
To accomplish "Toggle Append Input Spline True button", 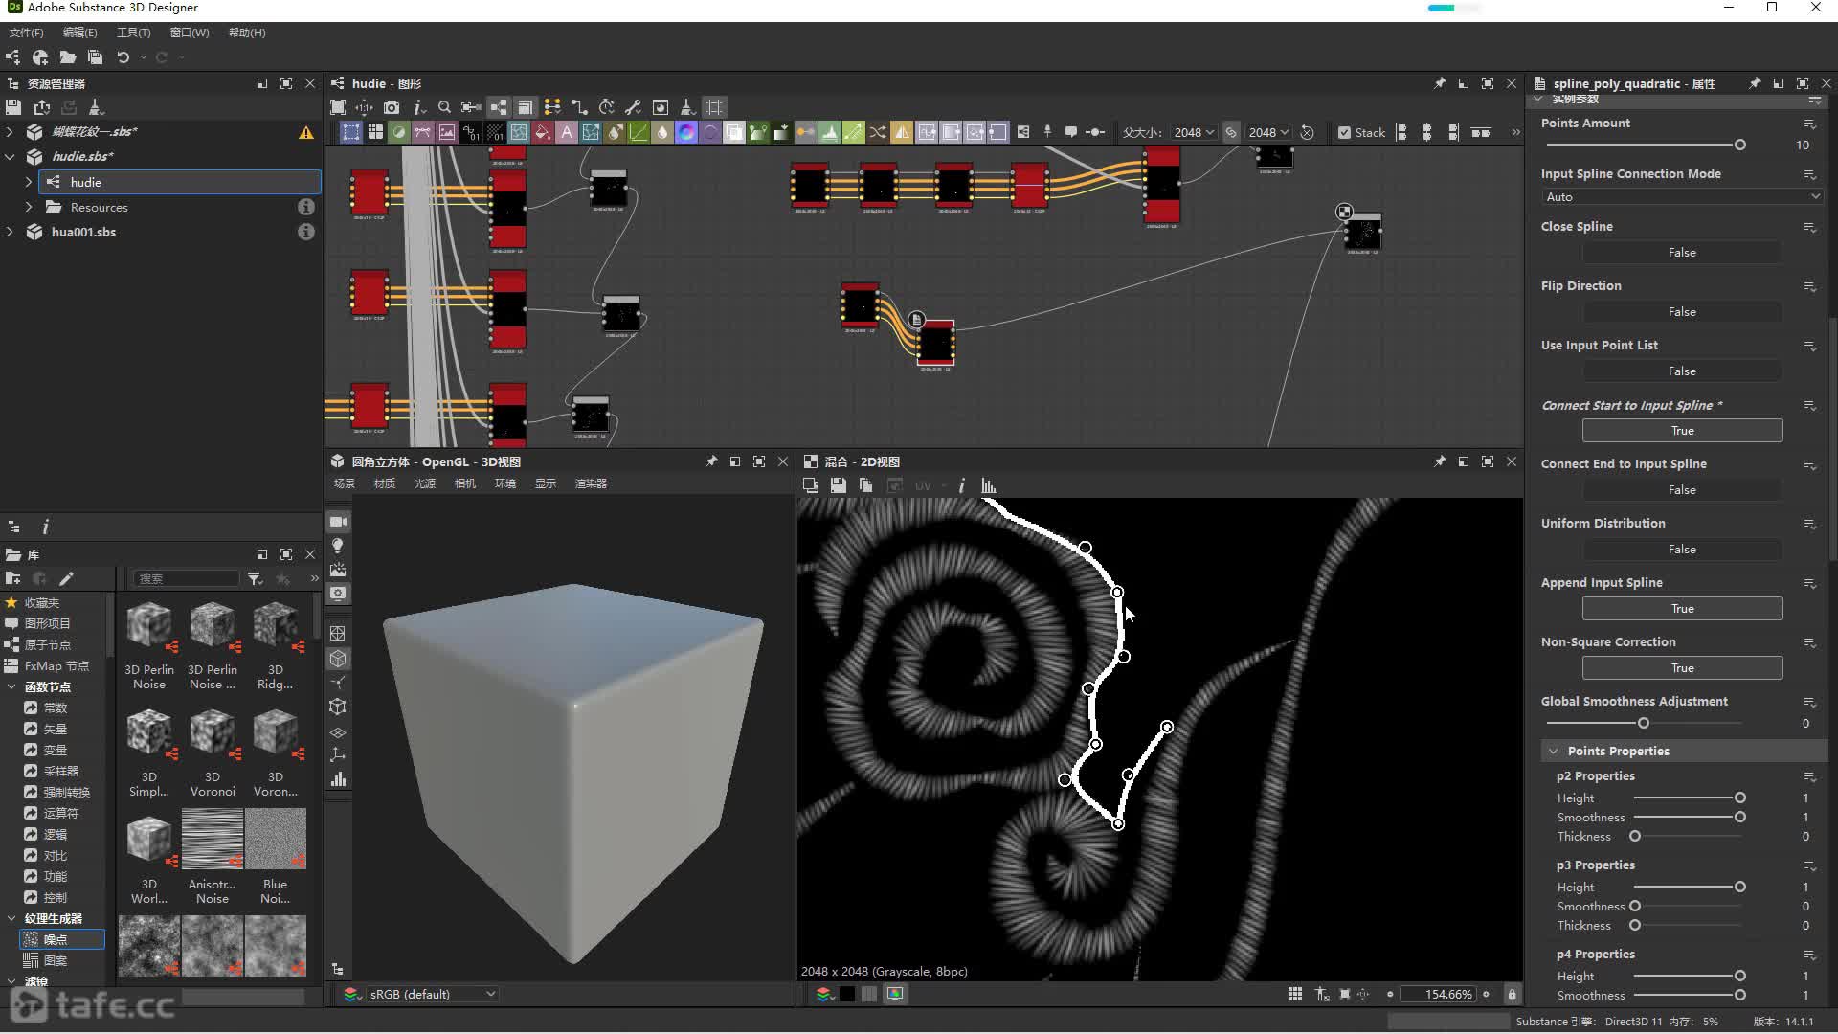I will tap(1682, 609).
